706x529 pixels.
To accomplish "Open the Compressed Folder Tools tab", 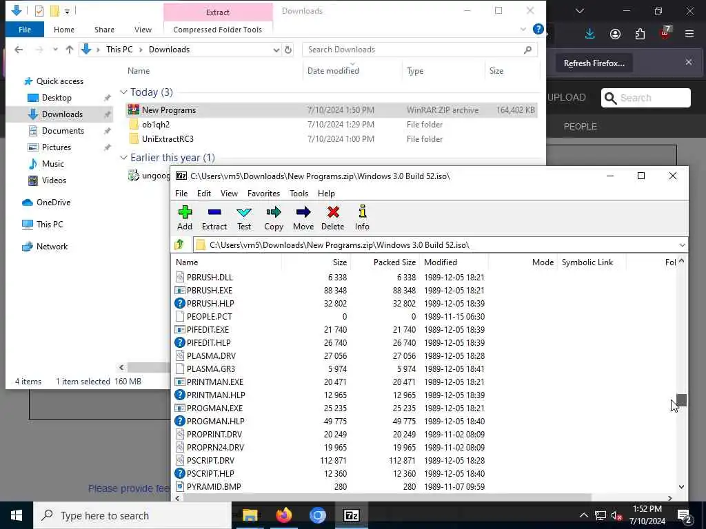I will point(217,30).
